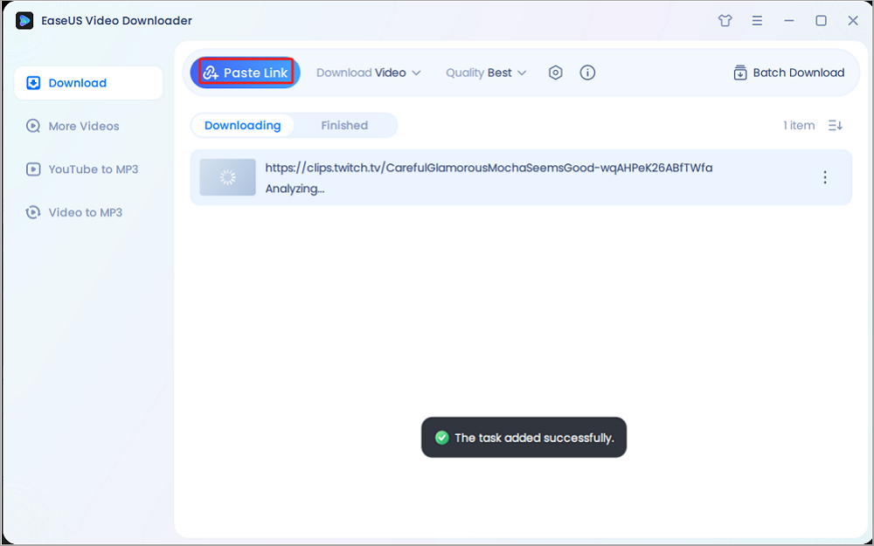Click the Analyzing... status text
Image resolution: width=874 pixels, height=546 pixels.
coord(295,189)
